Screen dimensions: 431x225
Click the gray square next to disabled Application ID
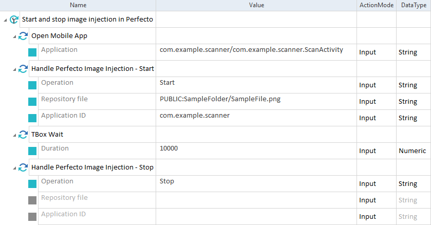point(32,217)
